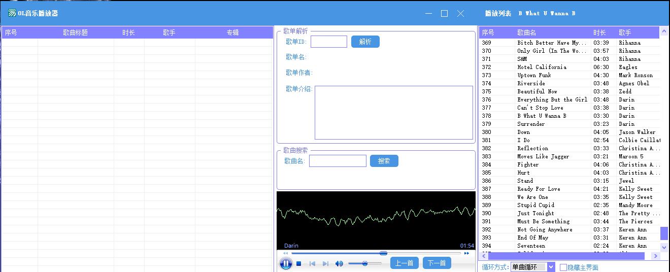Click the 歌手 header in playlist

tap(638, 32)
